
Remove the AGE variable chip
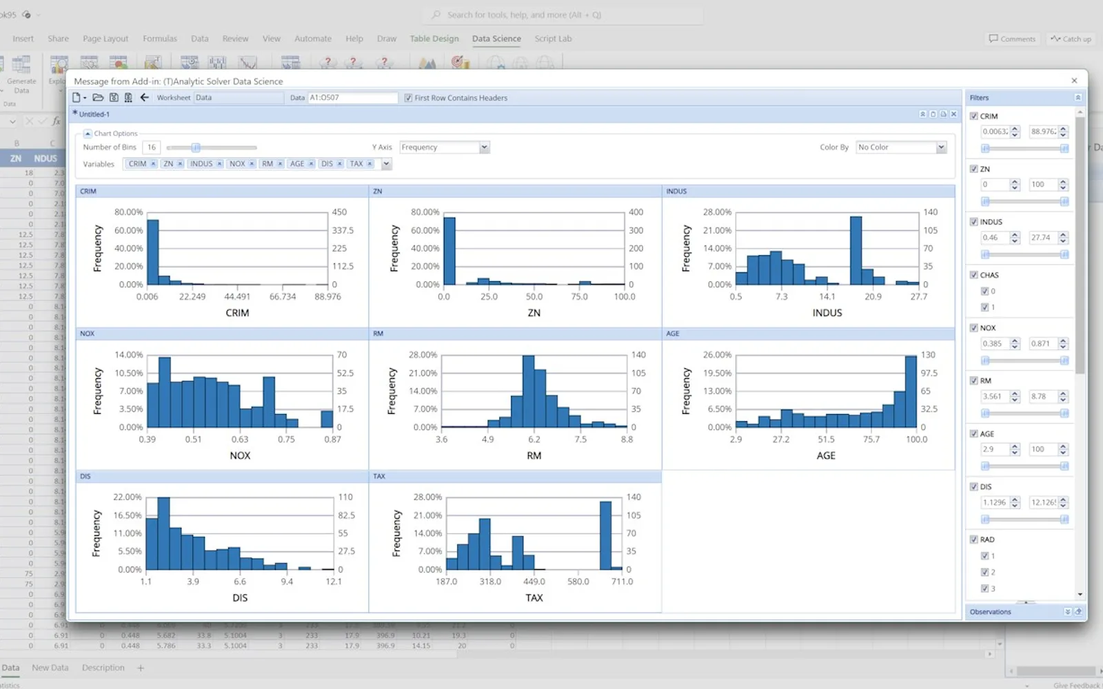point(311,164)
